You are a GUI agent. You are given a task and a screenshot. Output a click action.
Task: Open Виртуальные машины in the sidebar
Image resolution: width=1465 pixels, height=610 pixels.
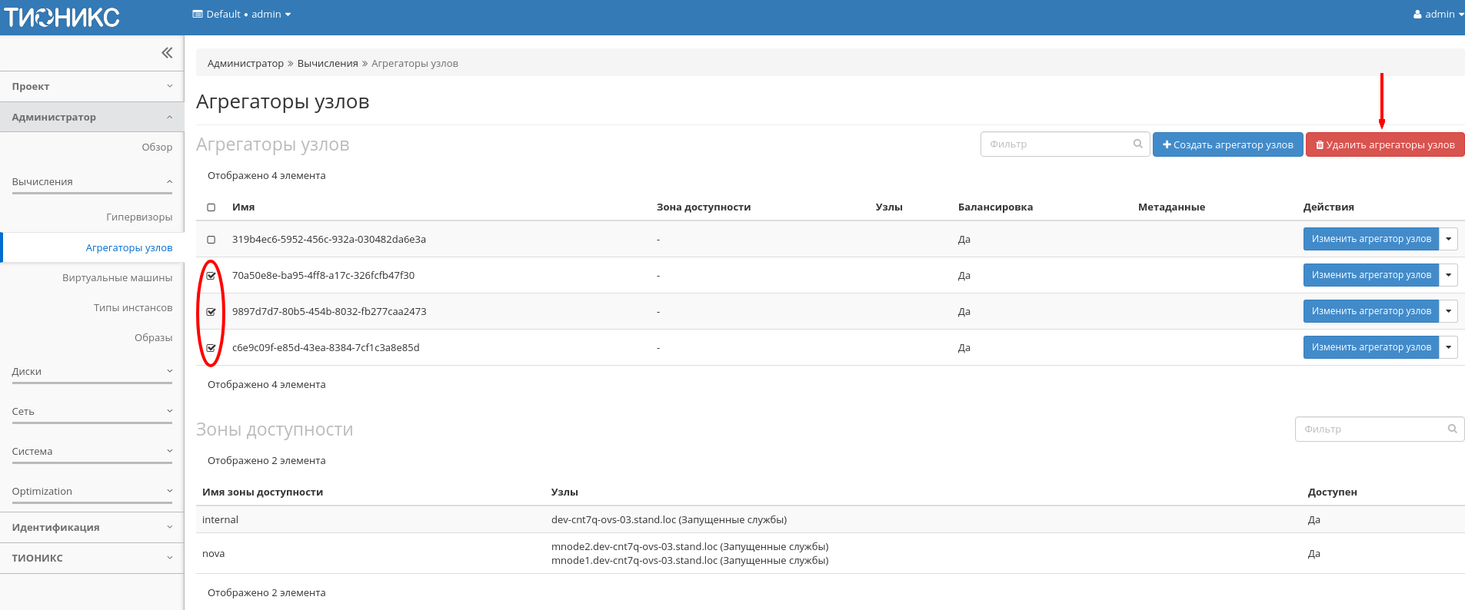click(117, 278)
